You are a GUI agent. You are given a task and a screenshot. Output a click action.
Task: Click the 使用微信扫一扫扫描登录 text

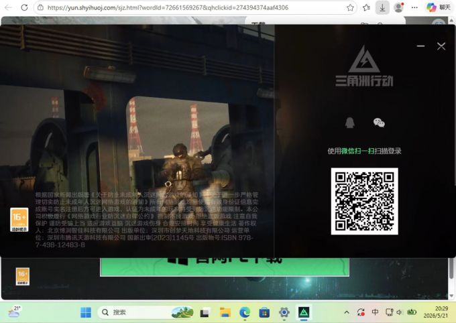[x=364, y=151]
